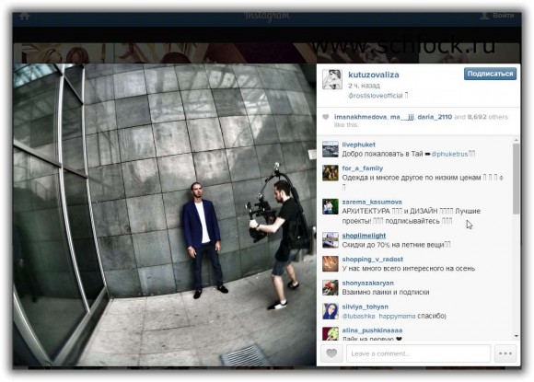
Task: Click the home icon in top bar
Action: click(24, 16)
